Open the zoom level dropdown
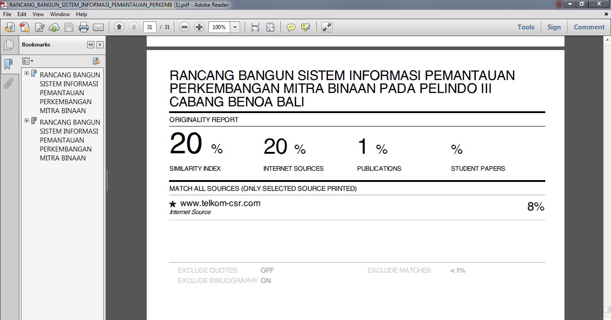The height and width of the screenshot is (320, 611). (235, 27)
